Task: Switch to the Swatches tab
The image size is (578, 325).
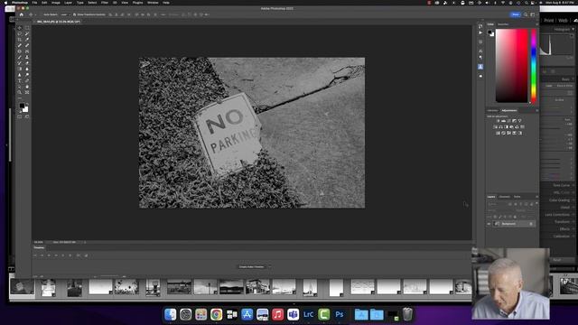Action: tap(503, 24)
